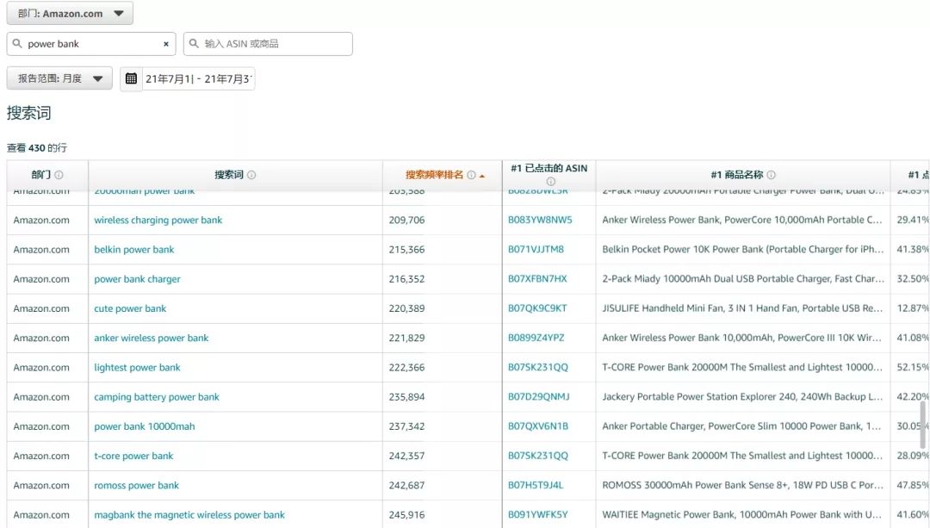Screen dimensions: 930x528
Task: Click the 21年7月1 date range field
Action: tap(198, 79)
